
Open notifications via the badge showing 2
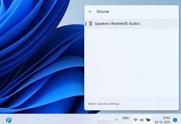pos(175,120)
